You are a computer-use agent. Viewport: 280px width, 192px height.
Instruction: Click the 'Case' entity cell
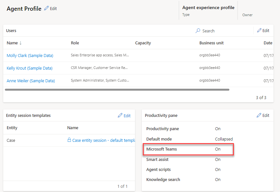point(11,141)
